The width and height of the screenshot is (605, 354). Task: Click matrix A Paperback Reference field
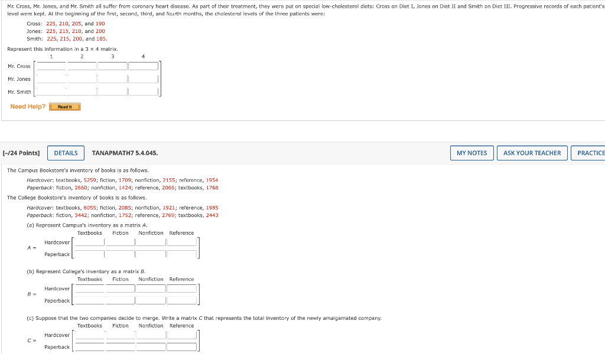click(x=182, y=254)
